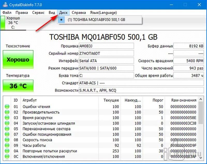Select the Производительность attribute name

click(x=41, y=112)
